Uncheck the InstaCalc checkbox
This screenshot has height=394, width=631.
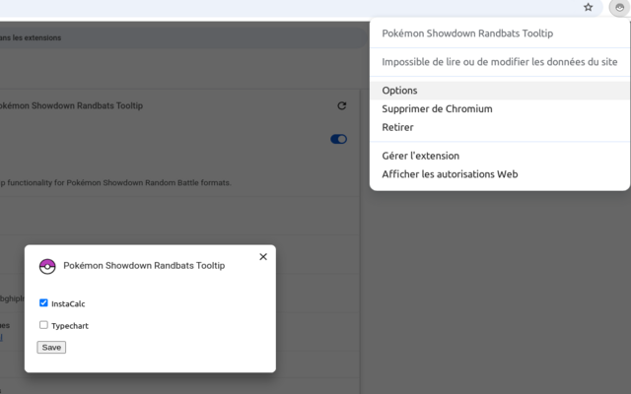pyautogui.click(x=43, y=302)
